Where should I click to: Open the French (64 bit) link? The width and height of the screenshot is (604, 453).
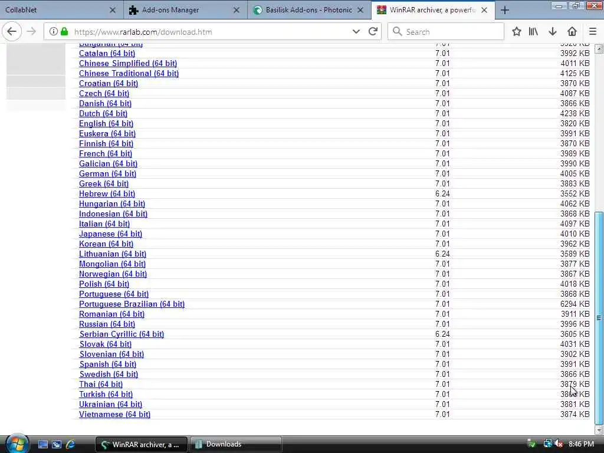click(x=106, y=154)
